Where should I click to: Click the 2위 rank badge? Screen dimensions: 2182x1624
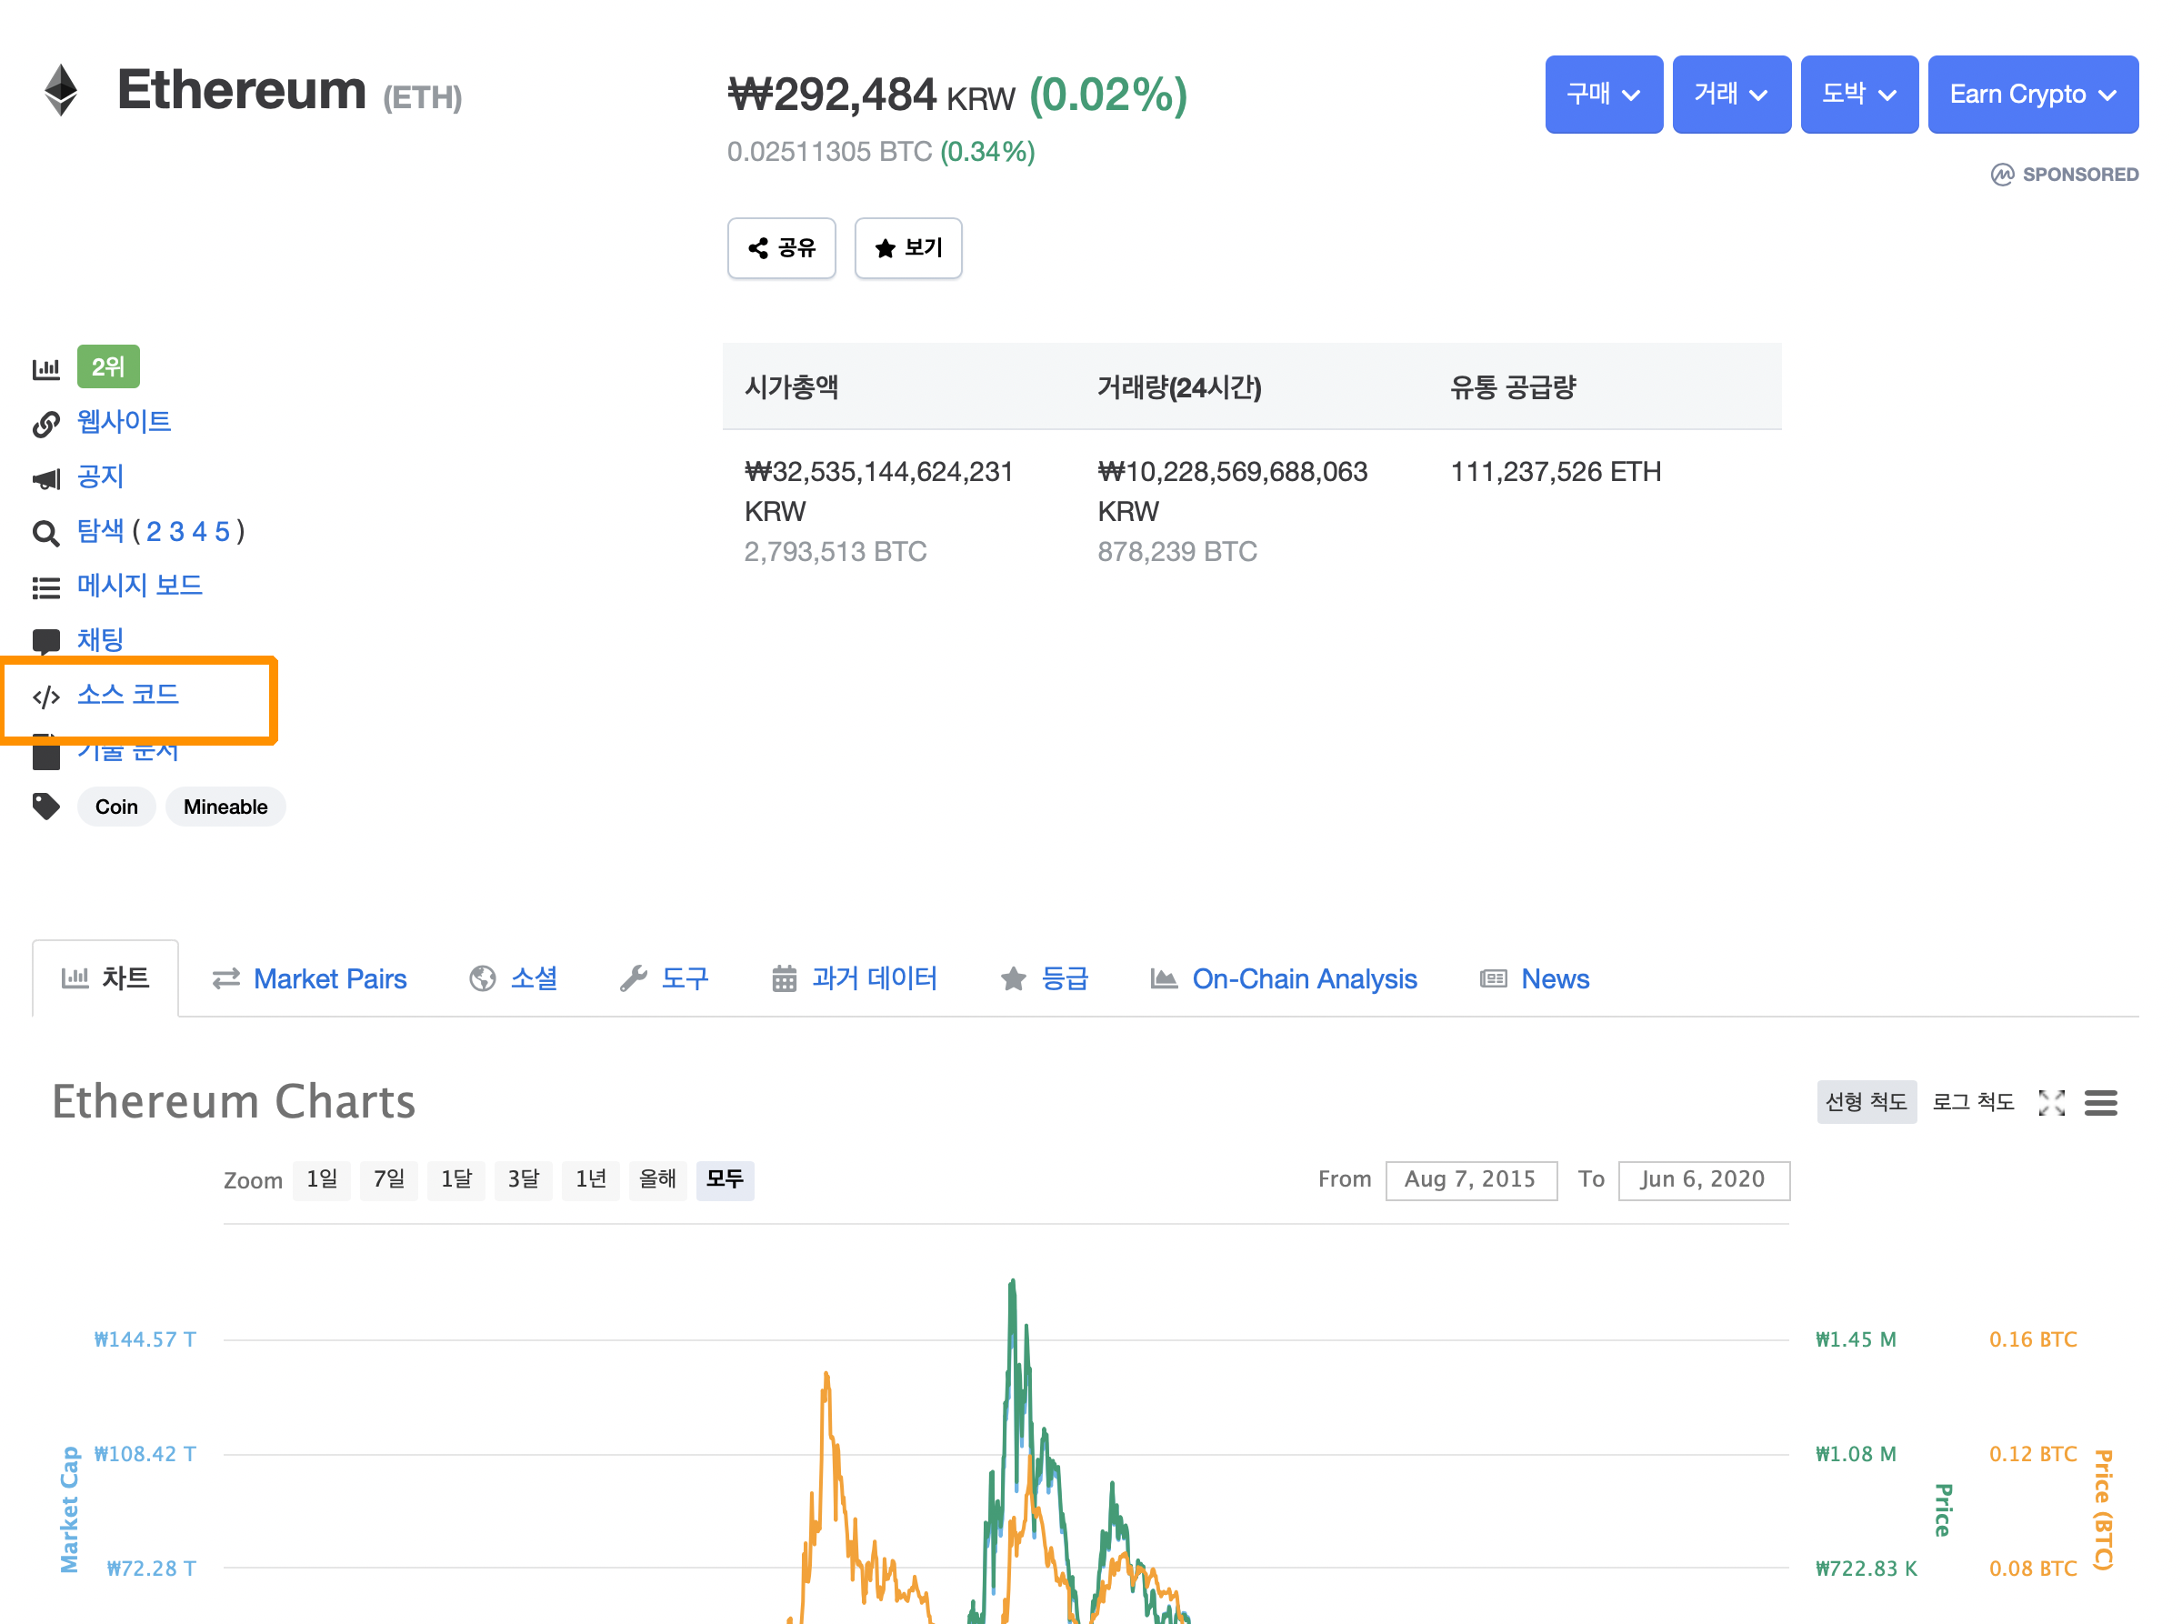point(108,366)
